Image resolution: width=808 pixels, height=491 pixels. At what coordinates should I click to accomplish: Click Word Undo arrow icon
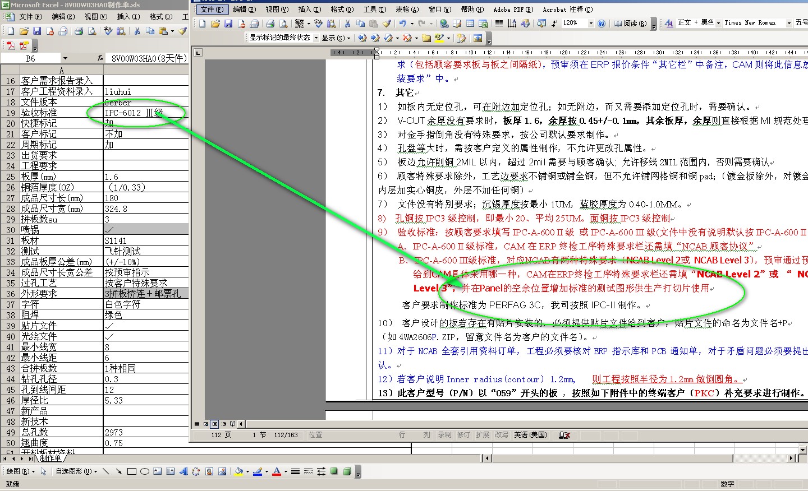402,24
